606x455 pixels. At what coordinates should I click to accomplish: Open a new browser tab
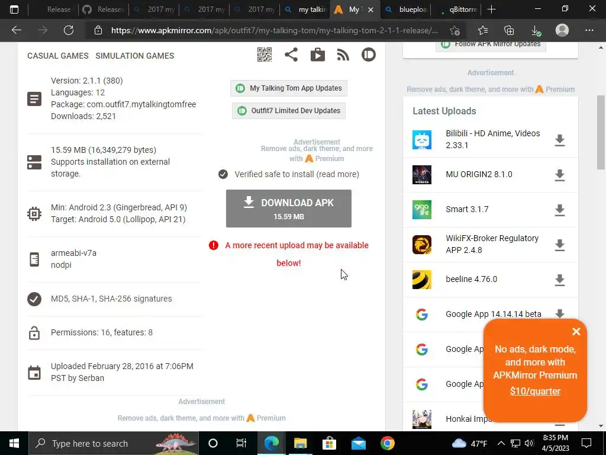pos(491,9)
